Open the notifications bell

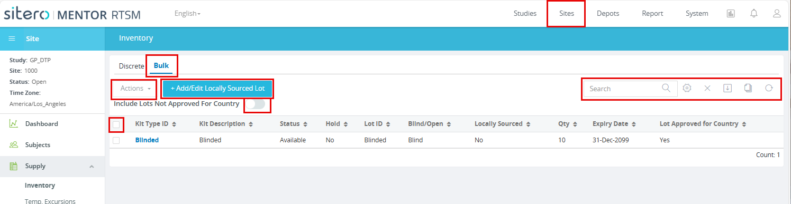[x=754, y=14]
